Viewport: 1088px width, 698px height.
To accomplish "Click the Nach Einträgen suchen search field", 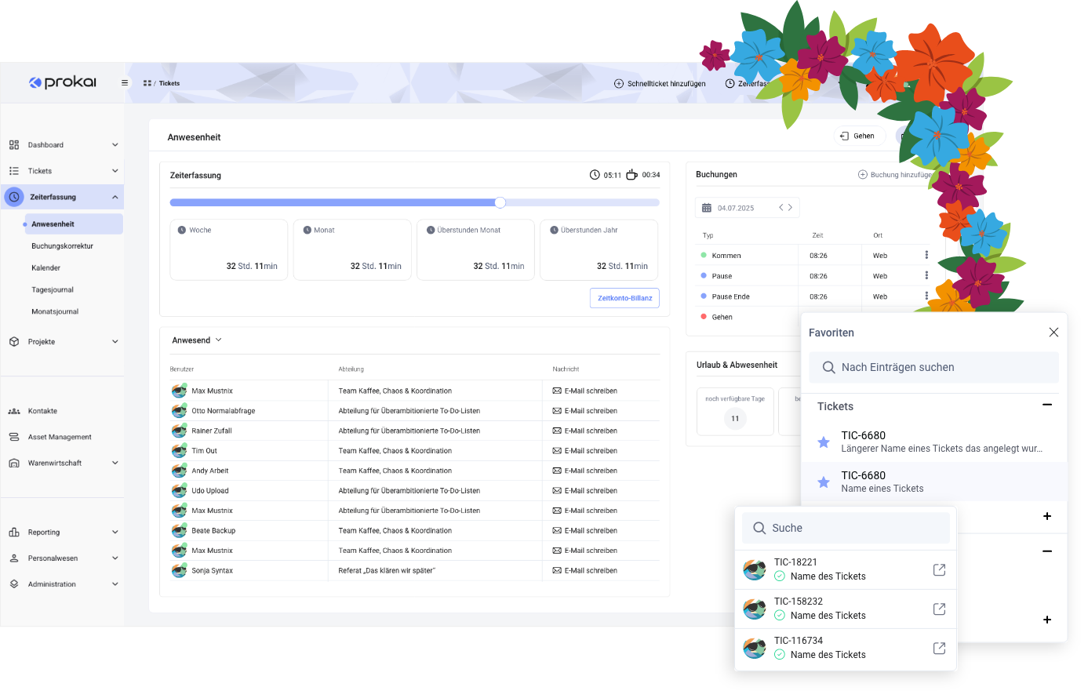I will point(933,367).
